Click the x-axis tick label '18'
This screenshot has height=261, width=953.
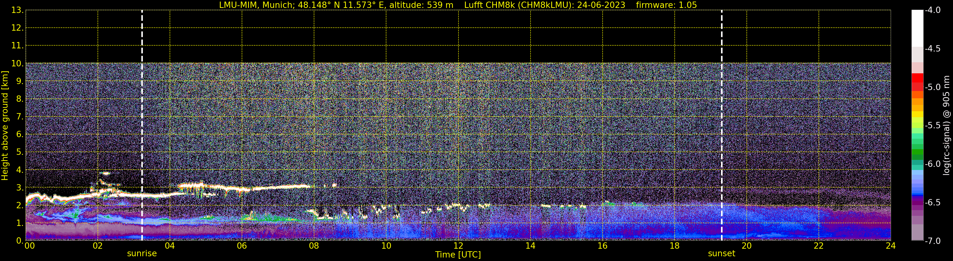pos(675,246)
